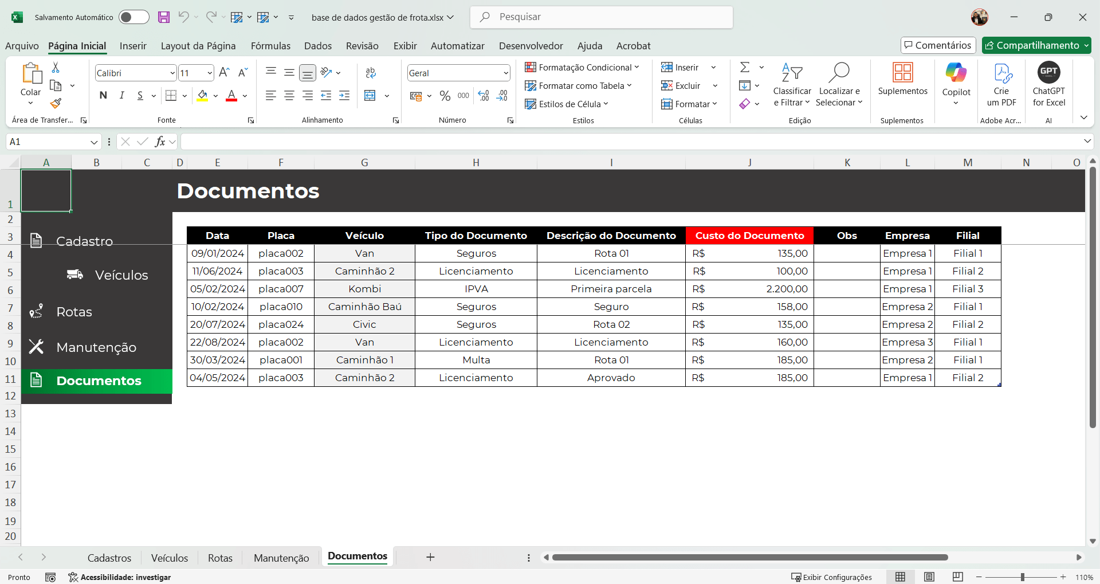Click the Comentários button
Image resolution: width=1100 pixels, height=584 pixels.
pos(938,45)
